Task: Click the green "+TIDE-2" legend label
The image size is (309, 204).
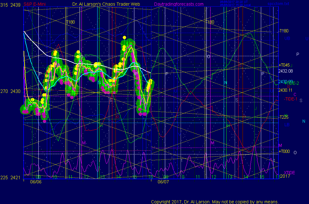Action: click(291, 83)
